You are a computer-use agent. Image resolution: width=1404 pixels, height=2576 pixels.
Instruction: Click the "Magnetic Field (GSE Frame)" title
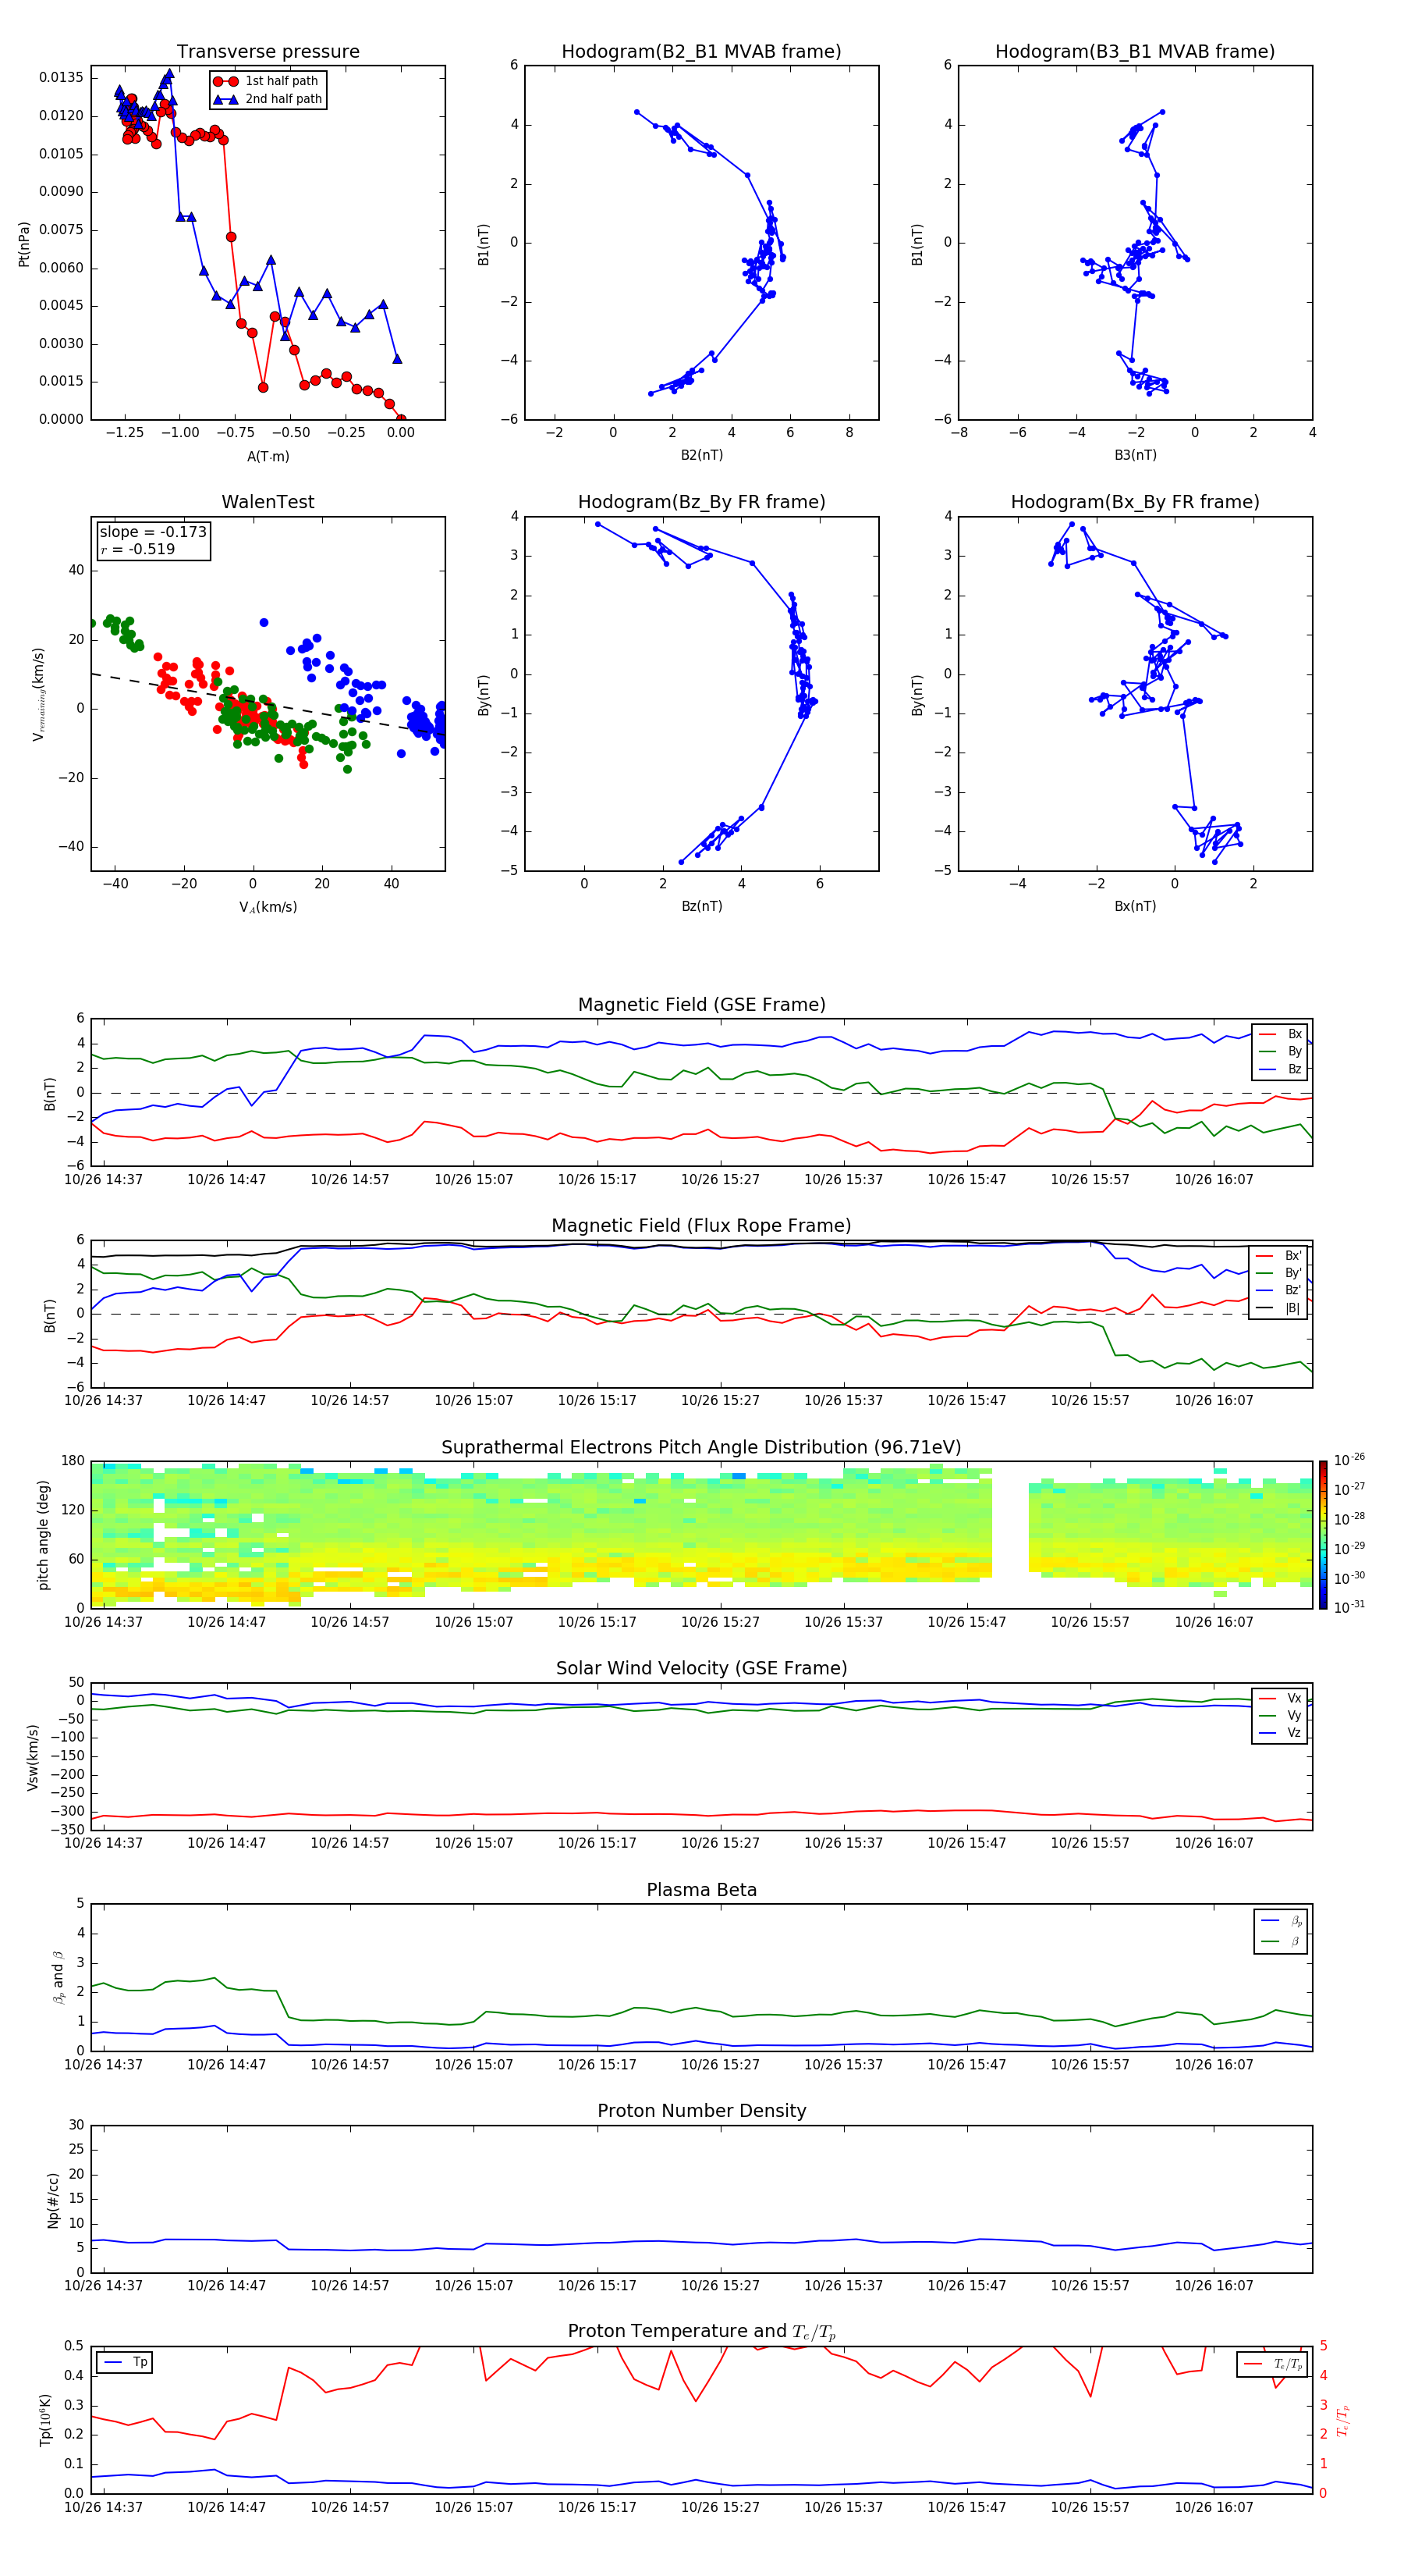[x=701, y=1005]
